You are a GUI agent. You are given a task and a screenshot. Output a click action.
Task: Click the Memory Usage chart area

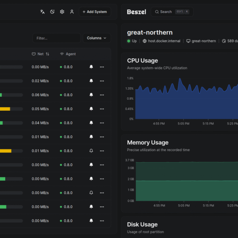click(x=187, y=181)
